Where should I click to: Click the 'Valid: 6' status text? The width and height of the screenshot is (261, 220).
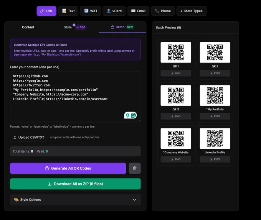coord(42,151)
